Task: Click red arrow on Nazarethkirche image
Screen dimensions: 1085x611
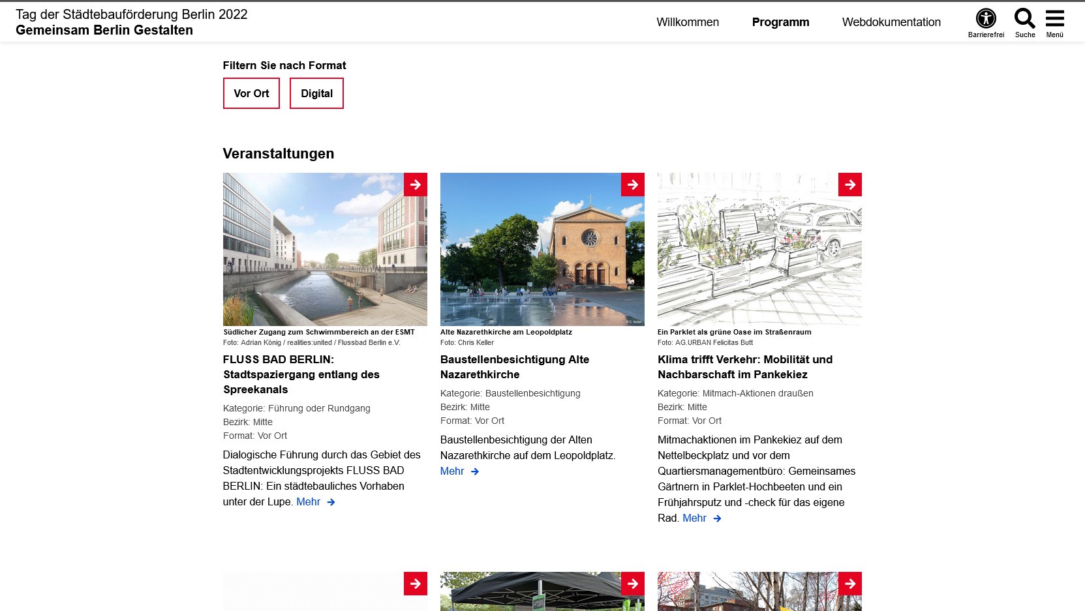Action: point(633,185)
